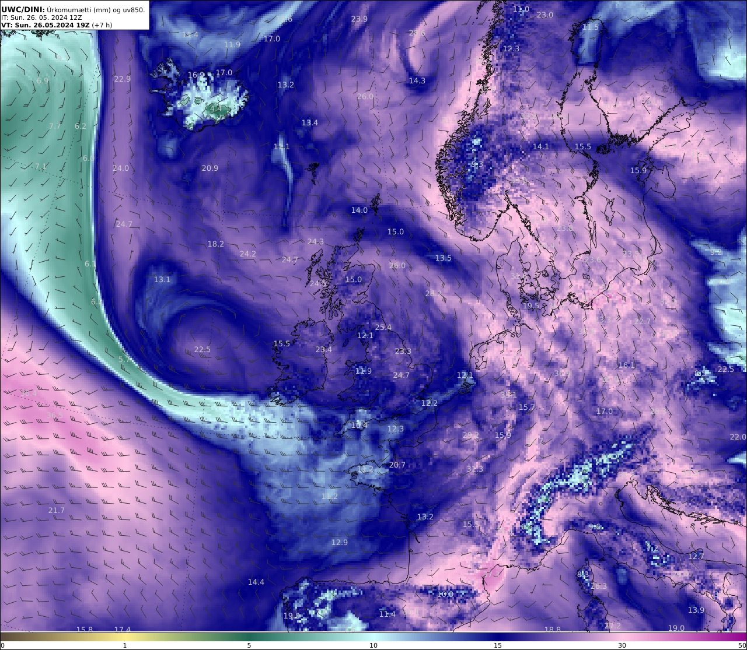
Task: Select the 13.1 value label
Action: pos(162,279)
